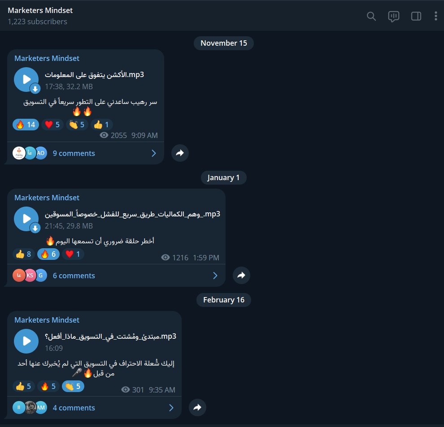The width and height of the screenshot is (444, 427).
Task: Toggle the thumbs-up reaction with 8
Action: click(23, 254)
